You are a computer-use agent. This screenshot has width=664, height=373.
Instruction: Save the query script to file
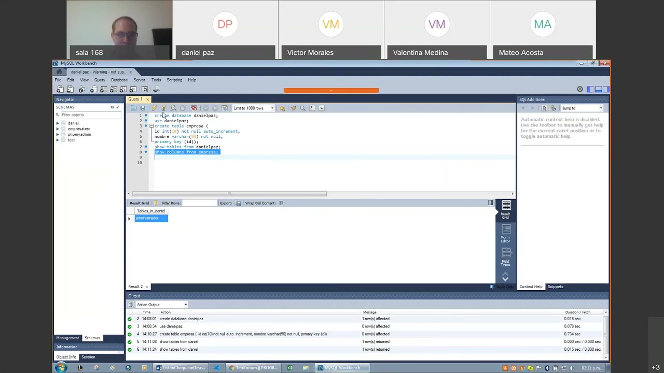[143, 108]
